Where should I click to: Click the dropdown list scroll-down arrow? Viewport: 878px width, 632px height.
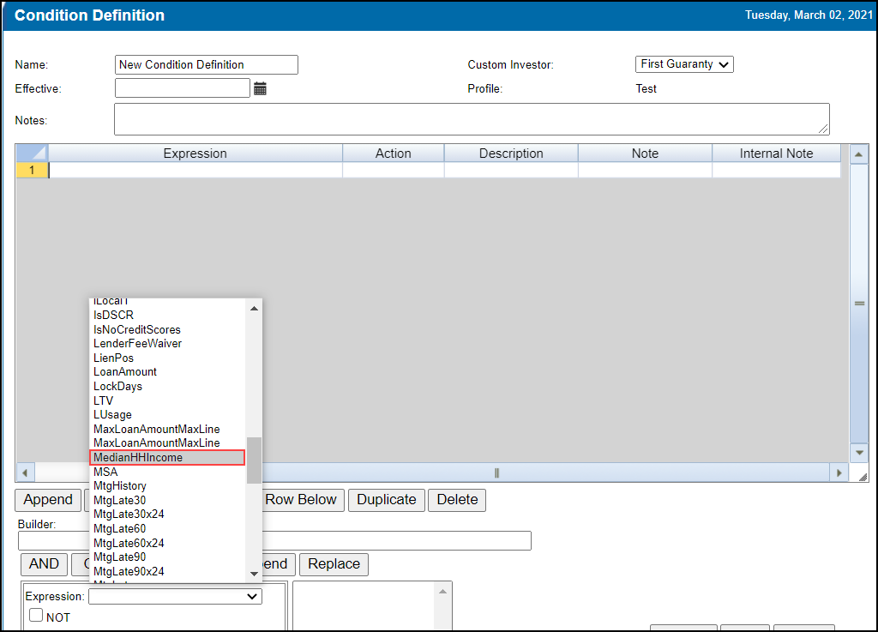pos(254,574)
